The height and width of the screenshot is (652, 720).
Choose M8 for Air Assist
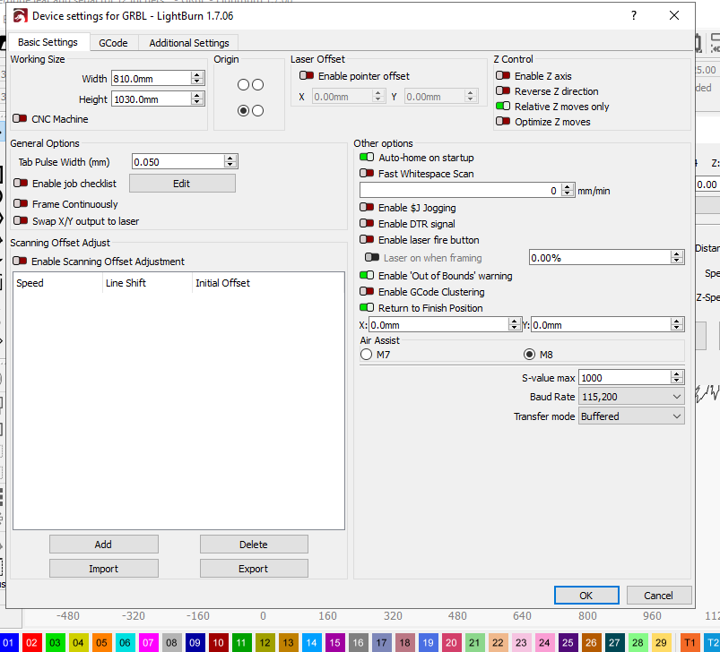tap(529, 355)
